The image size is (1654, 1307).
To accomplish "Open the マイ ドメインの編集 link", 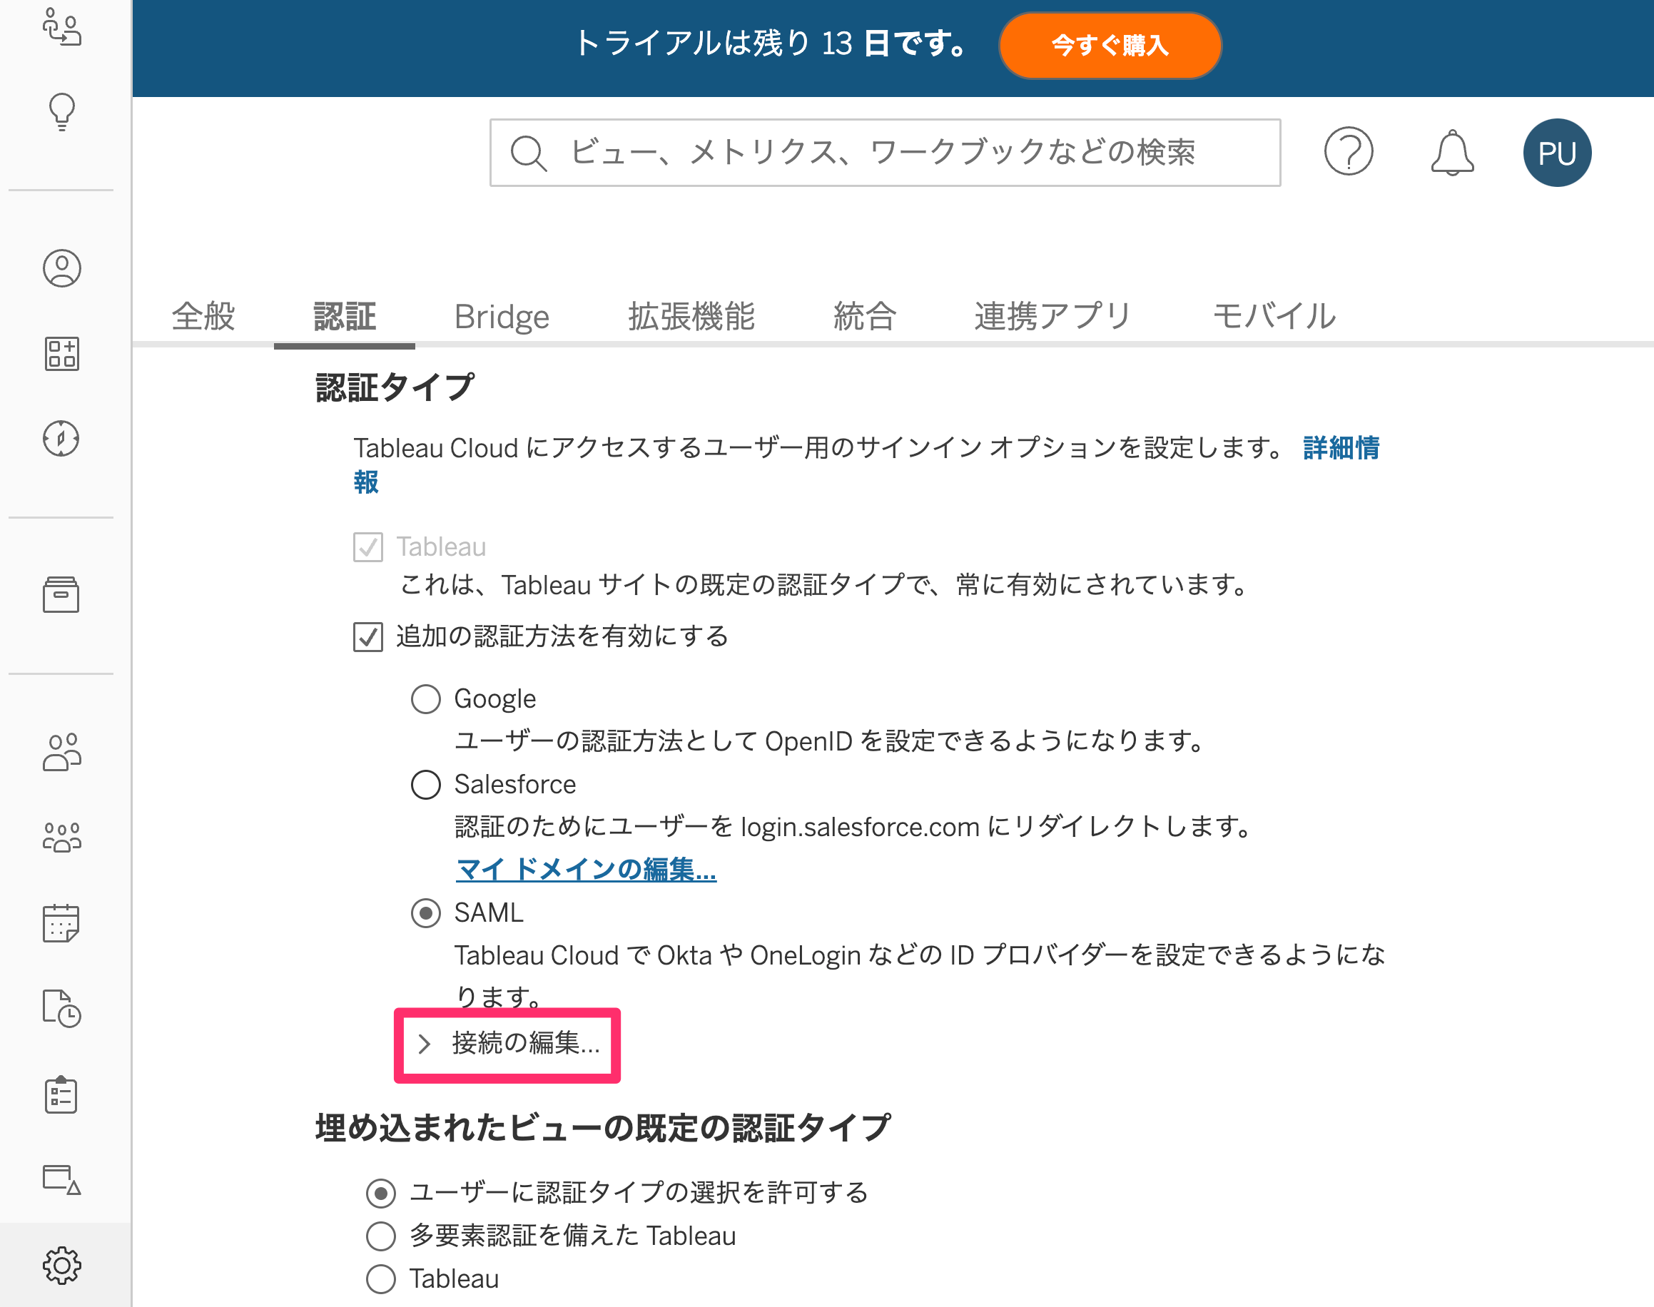I will tap(587, 869).
